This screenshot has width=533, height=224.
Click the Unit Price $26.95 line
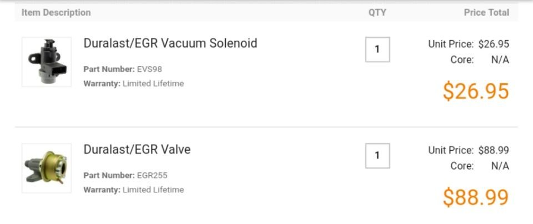(469, 44)
